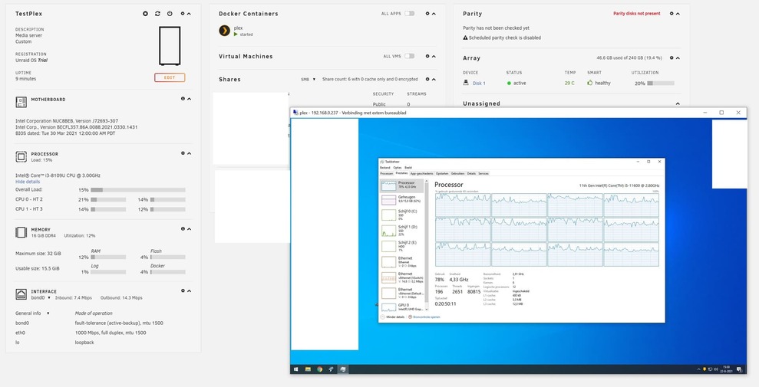Click the Disk 1 device icon
Viewport: 759px width, 387px height.
tap(466, 83)
